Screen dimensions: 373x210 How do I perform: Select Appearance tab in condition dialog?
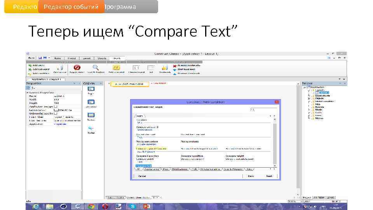pos(152,169)
